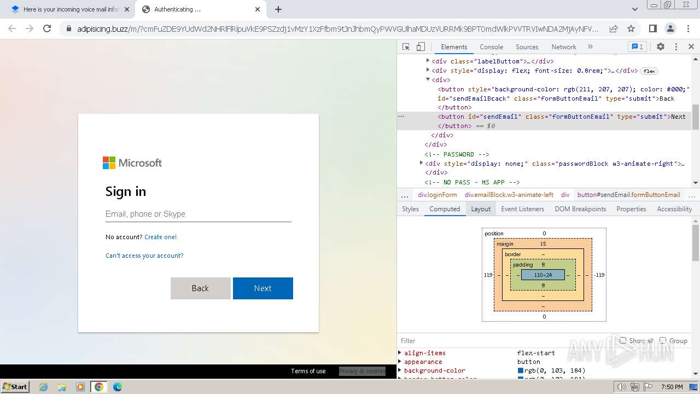This screenshot has height=394, width=700.
Task: Switch to the Elements tab
Action: tap(454, 47)
